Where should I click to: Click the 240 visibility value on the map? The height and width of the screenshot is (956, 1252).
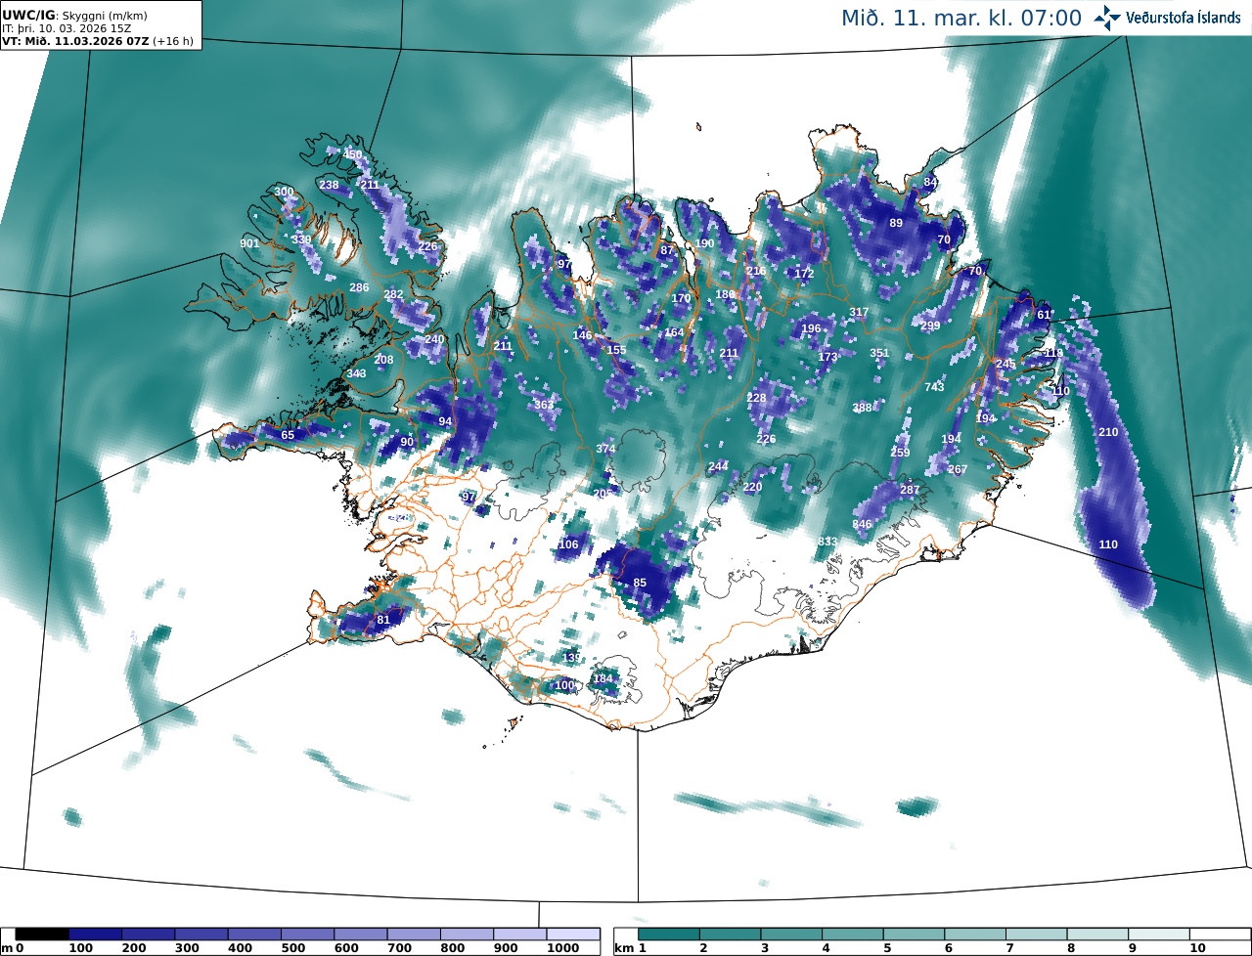pos(434,339)
